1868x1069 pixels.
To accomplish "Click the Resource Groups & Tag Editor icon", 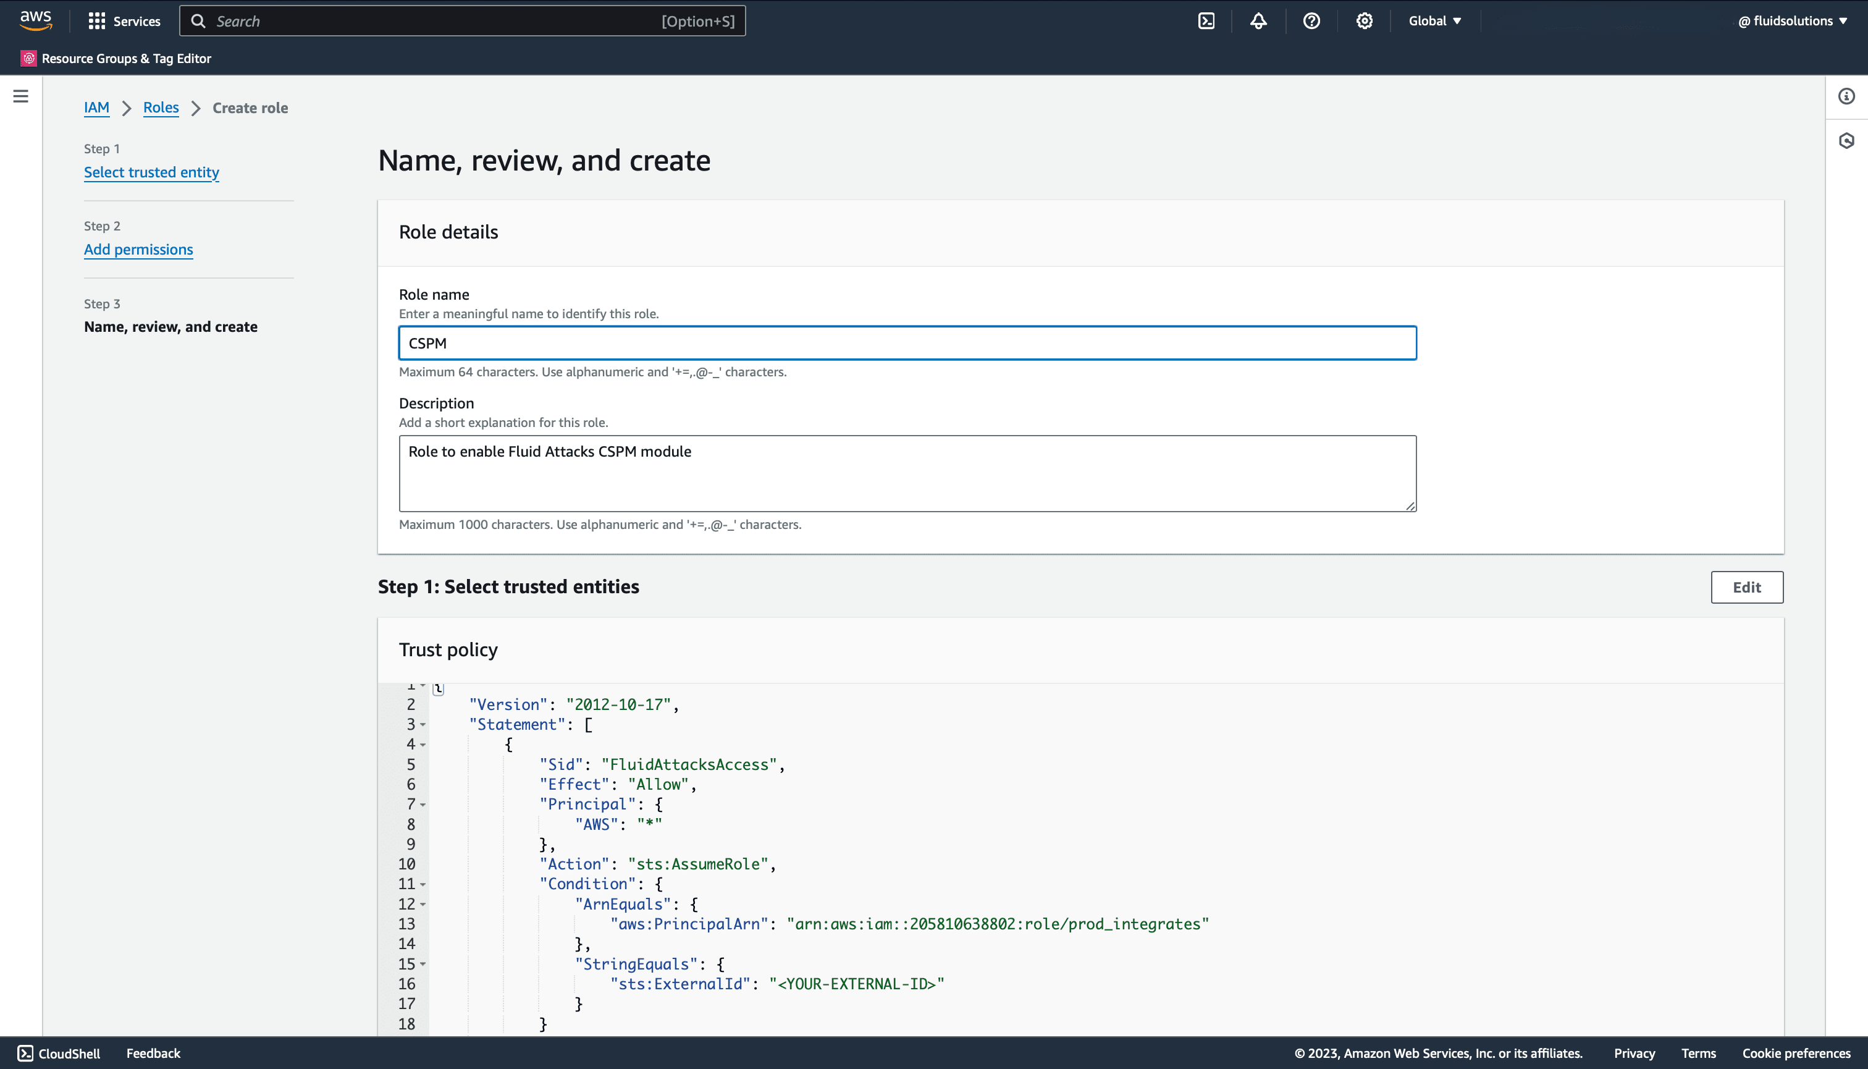I will click(28, 59).
